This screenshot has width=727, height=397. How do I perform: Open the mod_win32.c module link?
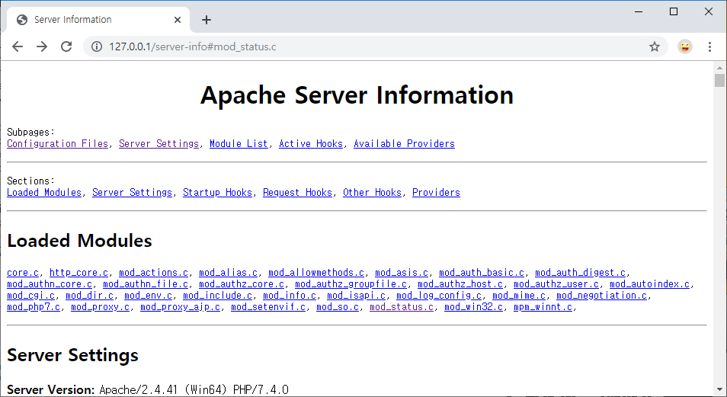pyautogui.click(x=473, y=307)
